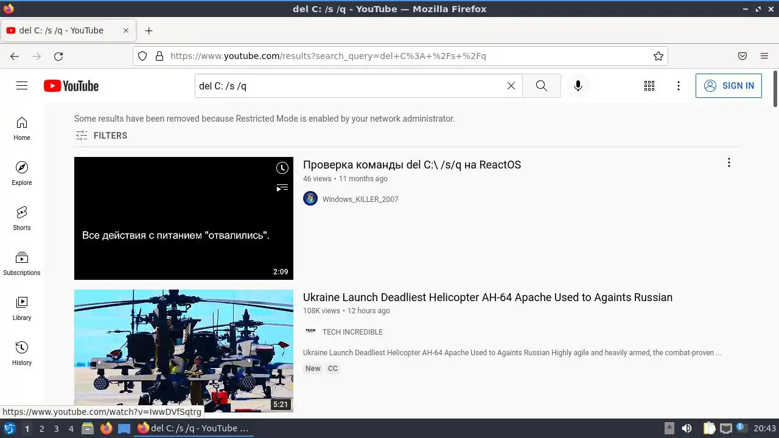Open the file manager taskbar launcher
This screenshot has height=438, width=779.
point(88,428)
